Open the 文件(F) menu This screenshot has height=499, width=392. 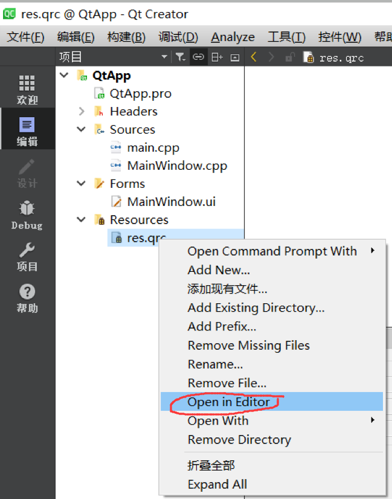25,37
